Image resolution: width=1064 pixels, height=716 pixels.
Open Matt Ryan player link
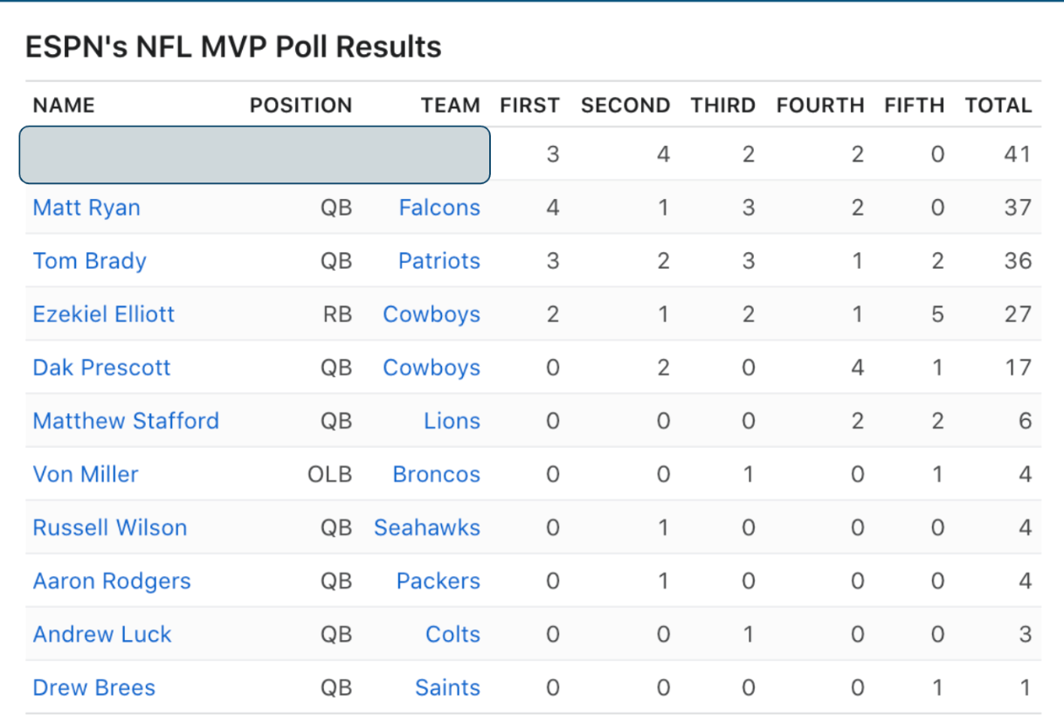coord(86,208)
